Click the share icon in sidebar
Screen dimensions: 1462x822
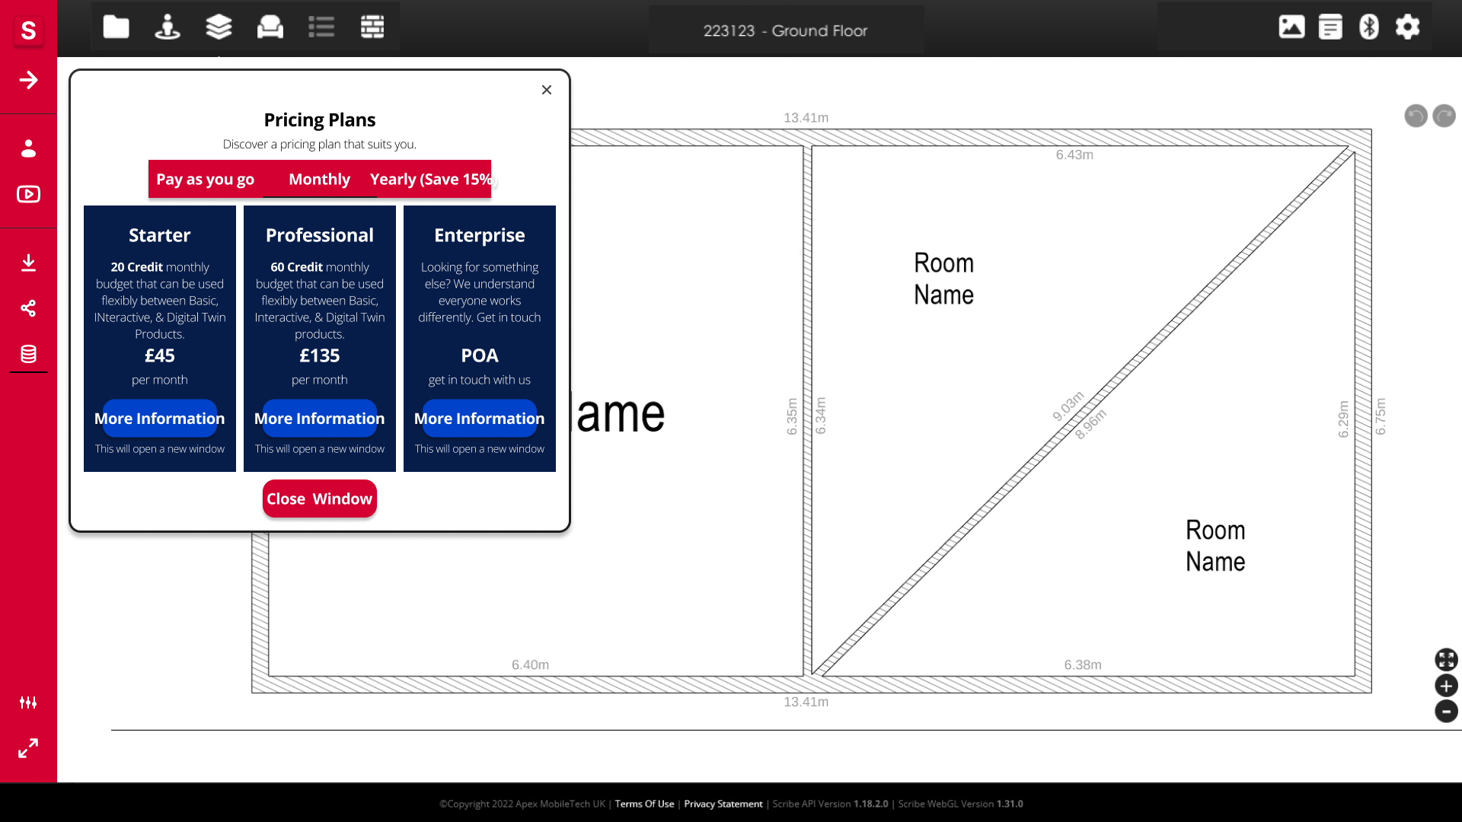coord(28,308)
